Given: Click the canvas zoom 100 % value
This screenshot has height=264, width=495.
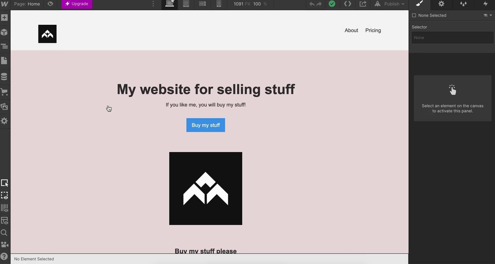Looking at the screenshot, I should pyautogui.click(x=260, y=4).
